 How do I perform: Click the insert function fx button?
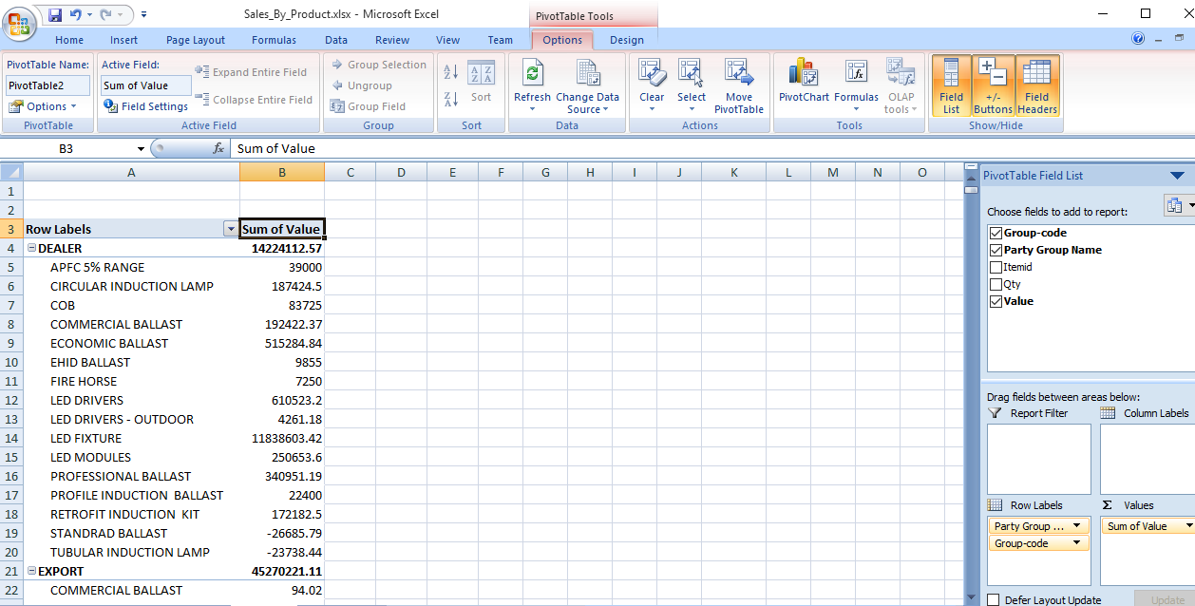218,148
